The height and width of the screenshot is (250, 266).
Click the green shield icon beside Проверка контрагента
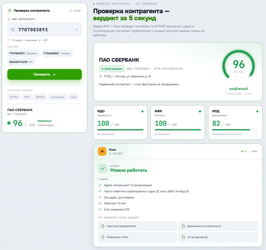[10, 10]
